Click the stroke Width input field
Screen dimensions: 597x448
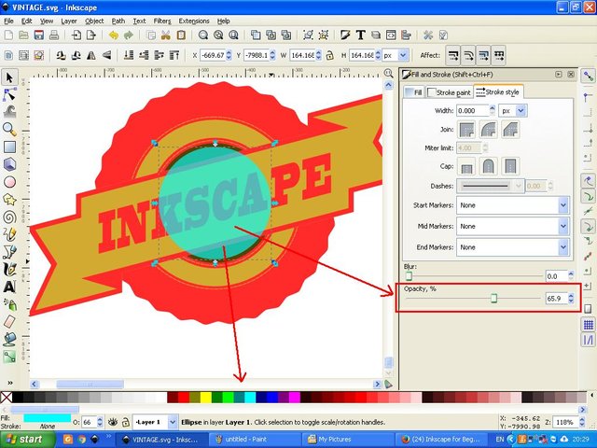(472, 111)
